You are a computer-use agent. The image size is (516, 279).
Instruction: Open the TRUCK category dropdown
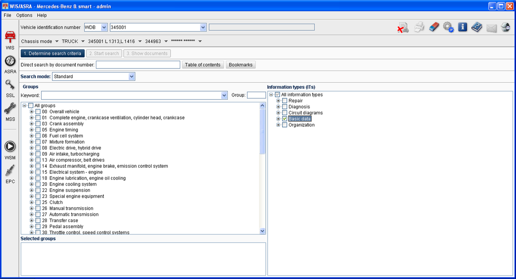83,41
